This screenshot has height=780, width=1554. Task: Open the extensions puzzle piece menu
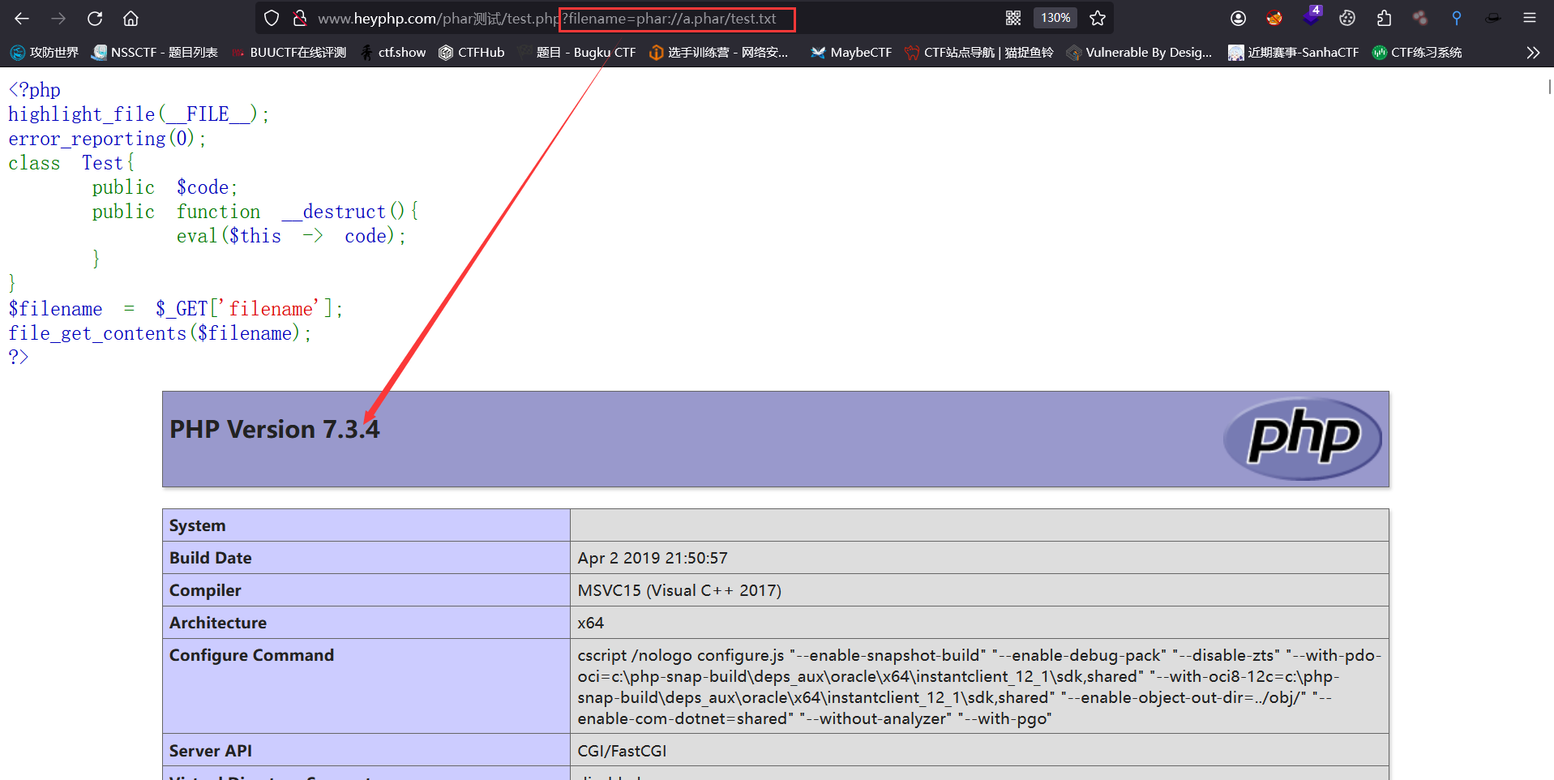1384,18
